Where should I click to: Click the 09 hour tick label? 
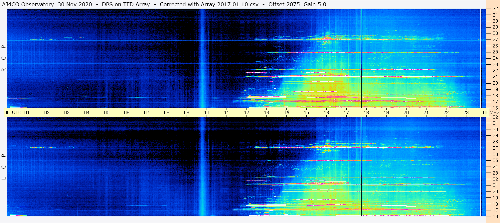point(187,112)
